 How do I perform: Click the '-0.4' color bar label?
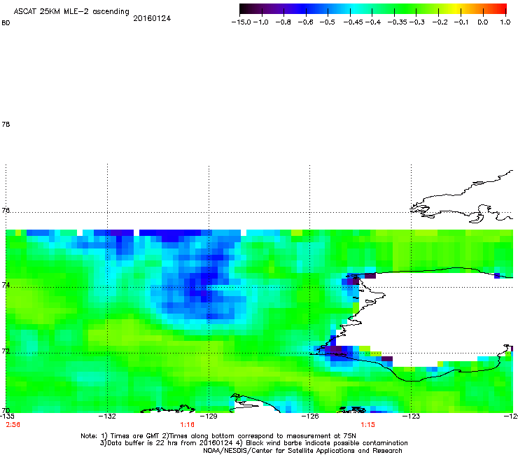click(373, 22)
